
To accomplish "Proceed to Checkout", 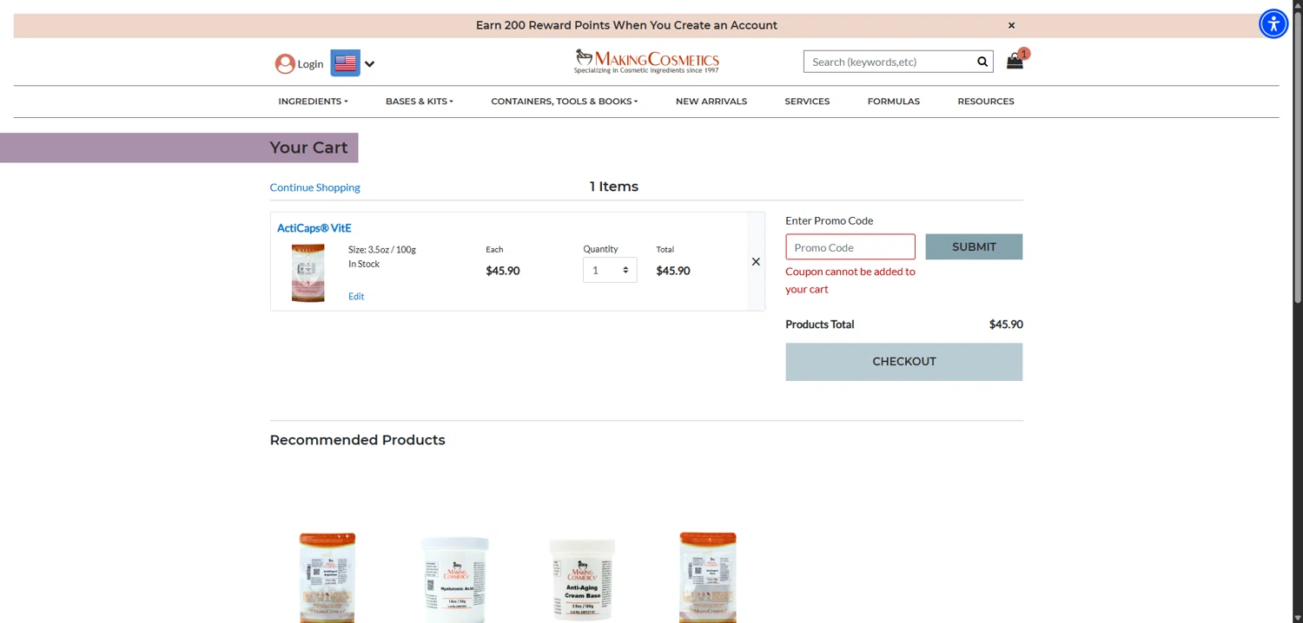I will pos(904,362).
